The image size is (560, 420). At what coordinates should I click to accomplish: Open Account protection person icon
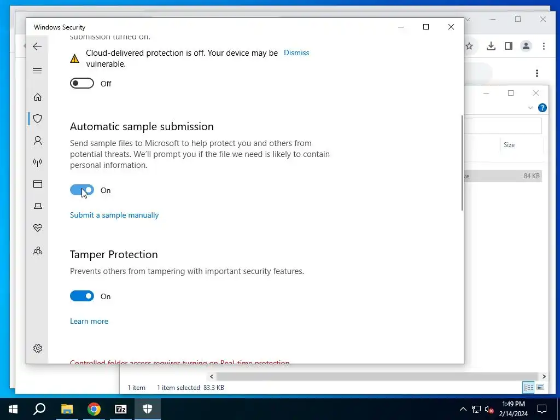coord(38,141)
